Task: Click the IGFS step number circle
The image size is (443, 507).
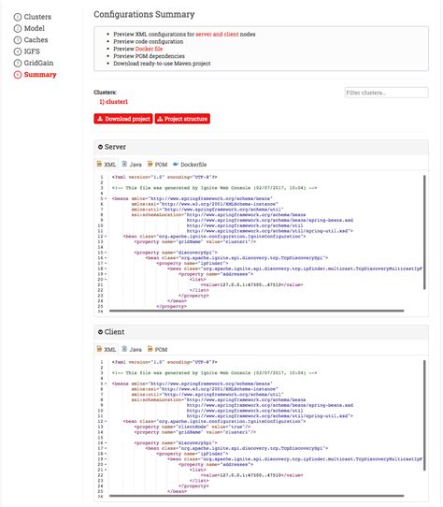Action: click(18, 51)
